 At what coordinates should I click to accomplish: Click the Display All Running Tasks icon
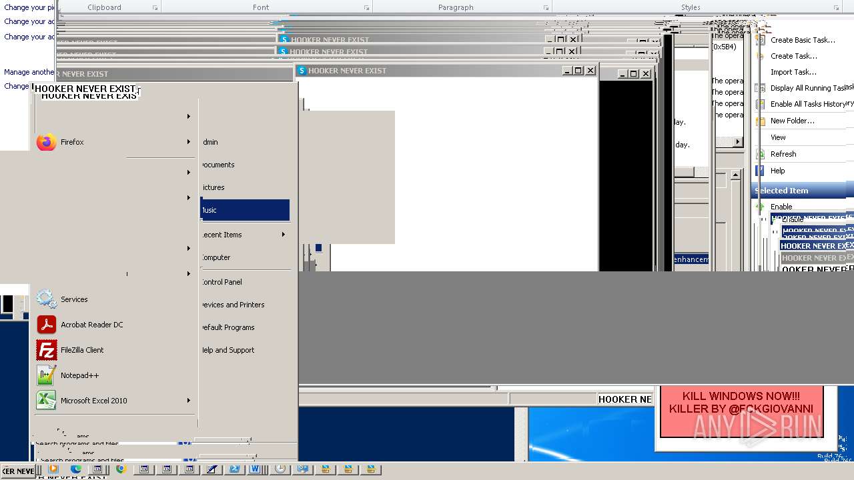(x=760, y=88)
